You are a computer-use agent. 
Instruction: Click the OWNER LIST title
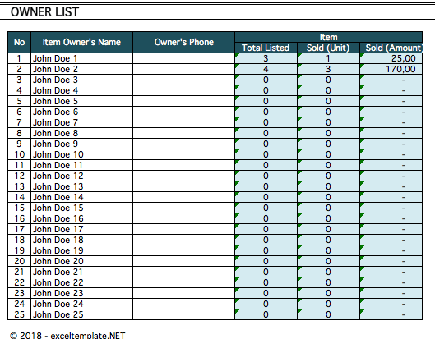[x=44, y=12]
